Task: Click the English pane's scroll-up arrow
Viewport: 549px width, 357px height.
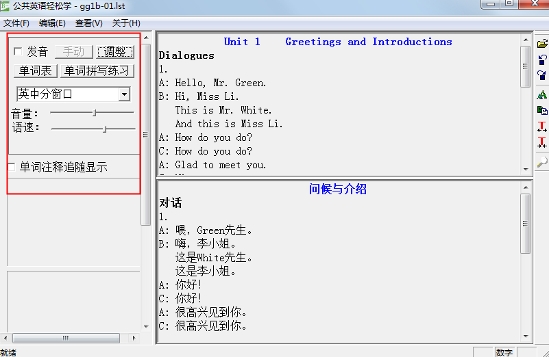Action: 526,40
